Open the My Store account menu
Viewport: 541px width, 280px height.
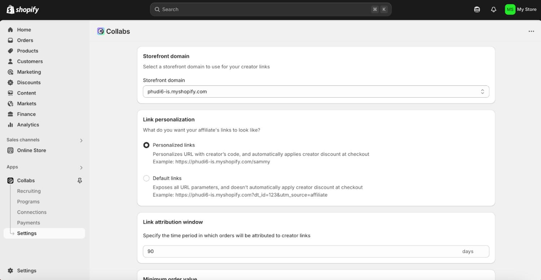pyautogui.click(x=520, y=10)
